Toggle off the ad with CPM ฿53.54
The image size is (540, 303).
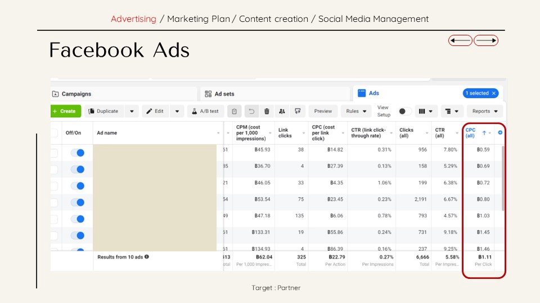coord(78,203)
